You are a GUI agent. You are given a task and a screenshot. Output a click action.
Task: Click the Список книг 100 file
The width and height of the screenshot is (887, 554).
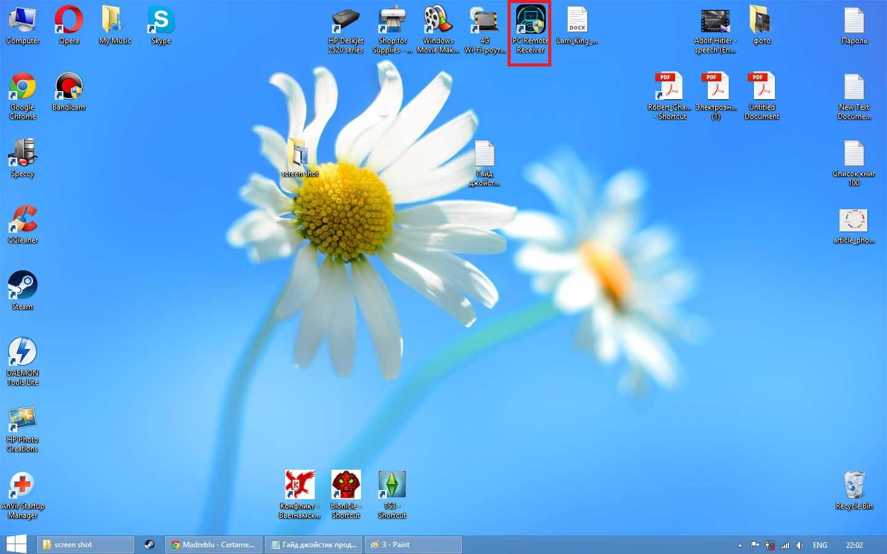tap(854, 163)
